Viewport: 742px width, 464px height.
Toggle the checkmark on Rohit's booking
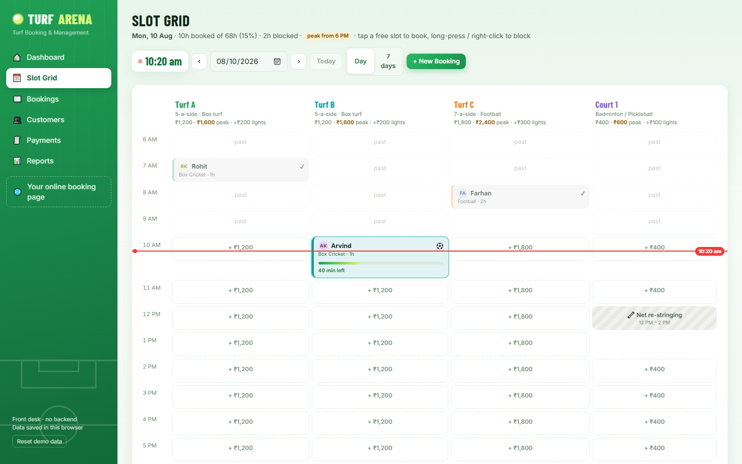point(302,167)
